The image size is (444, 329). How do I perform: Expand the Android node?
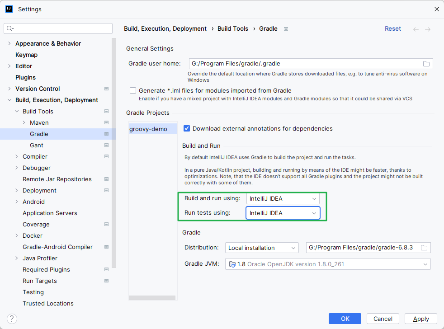(17, 202)
